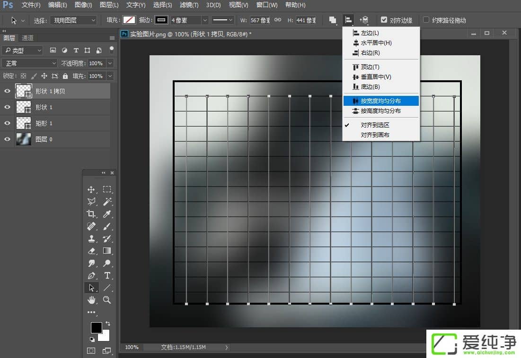Hide the 图层 0 layer
Screen dimensions: 521x358
coord(7,139)
